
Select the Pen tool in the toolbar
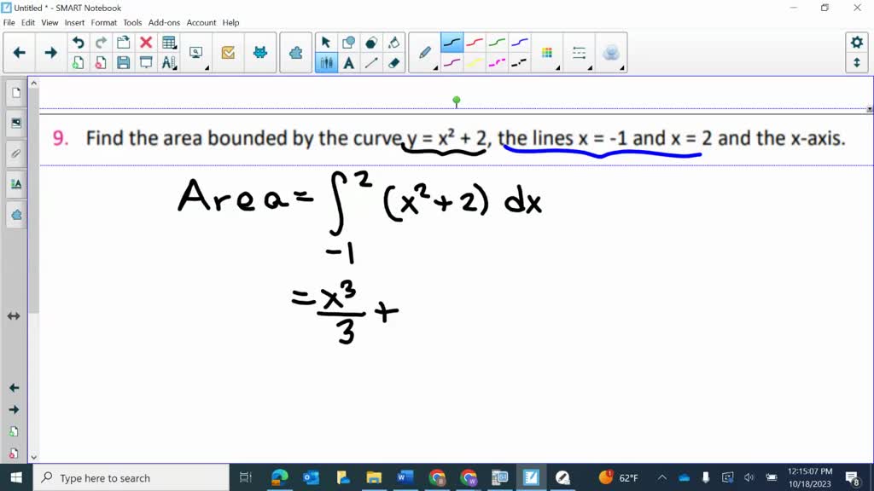point(423,51)
